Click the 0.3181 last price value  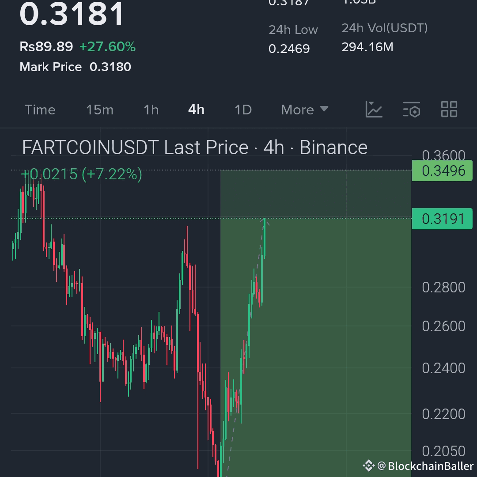point(72,14)
